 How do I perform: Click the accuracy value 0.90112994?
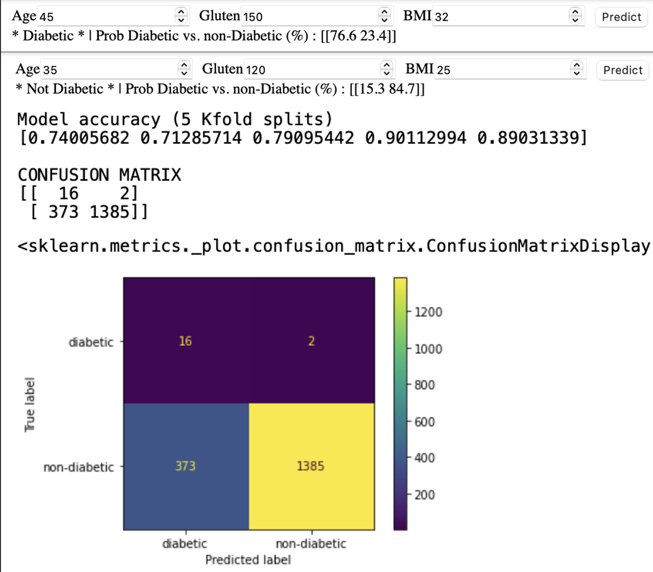point(416,138)
